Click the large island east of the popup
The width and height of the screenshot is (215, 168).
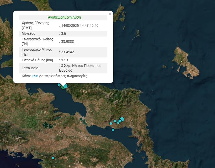click(x=185, y=62)
